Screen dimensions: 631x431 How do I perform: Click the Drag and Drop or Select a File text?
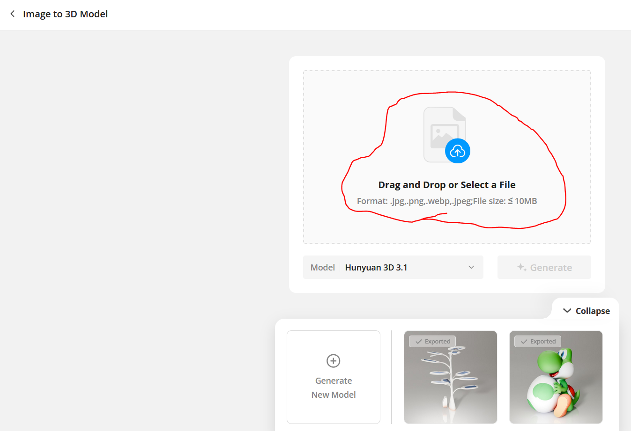447,185
